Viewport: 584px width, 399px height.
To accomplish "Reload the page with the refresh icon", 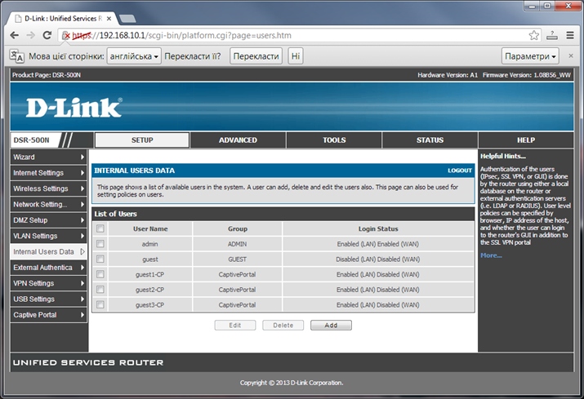I will click(x=47, y=36).
